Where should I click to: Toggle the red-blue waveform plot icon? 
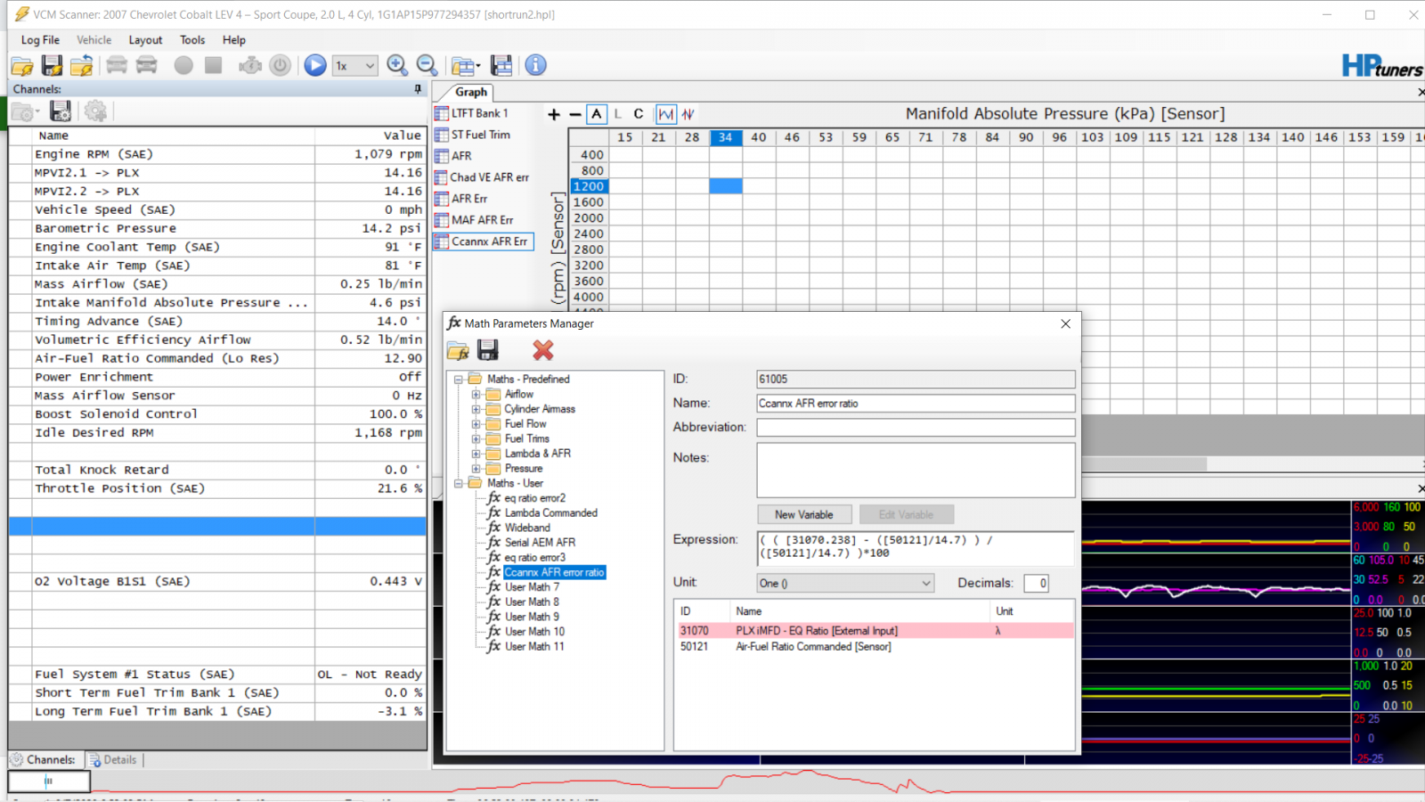coord(688,114)
